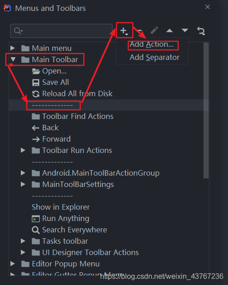Focus the action search input field
This screenshot has height=285, width=228.
click(61, 31)
